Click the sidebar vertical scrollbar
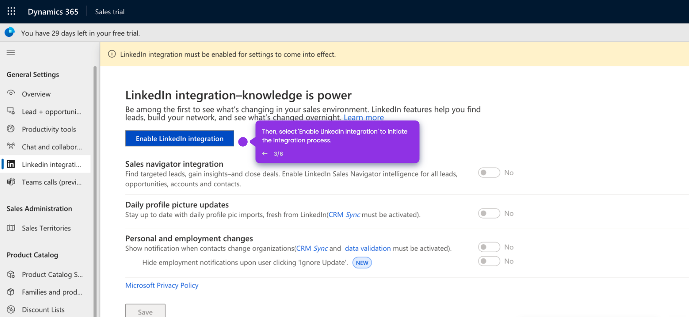The width and height of the screenshot is (689, 317). pyautogui.click(x=95, y=191)
